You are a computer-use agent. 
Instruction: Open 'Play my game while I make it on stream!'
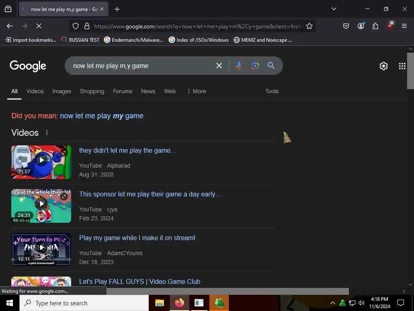[x=137, y=238]
